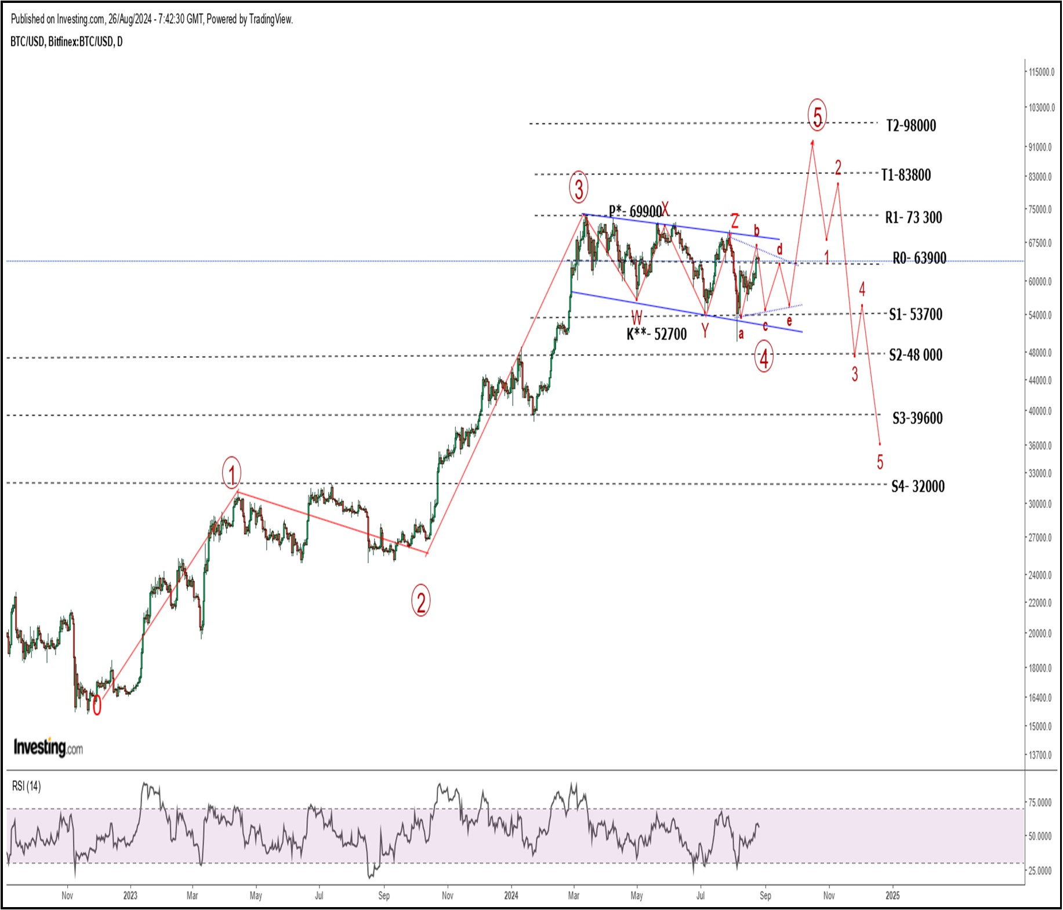Screen dimensions: 1063x910
Task: Click the 2025 label on time axis
Action: [x=892, y=896]
